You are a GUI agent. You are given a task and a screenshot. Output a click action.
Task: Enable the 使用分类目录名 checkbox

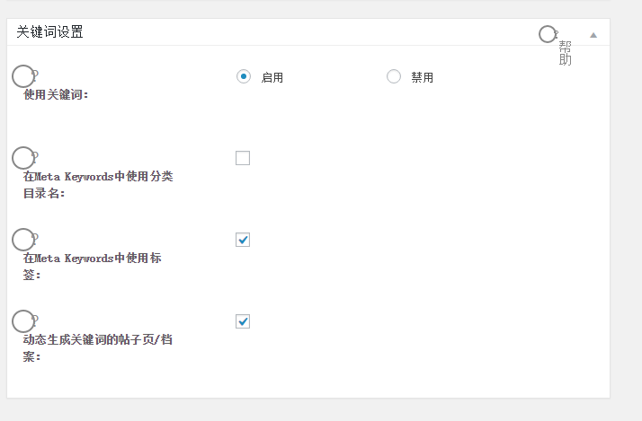point(243,158)
